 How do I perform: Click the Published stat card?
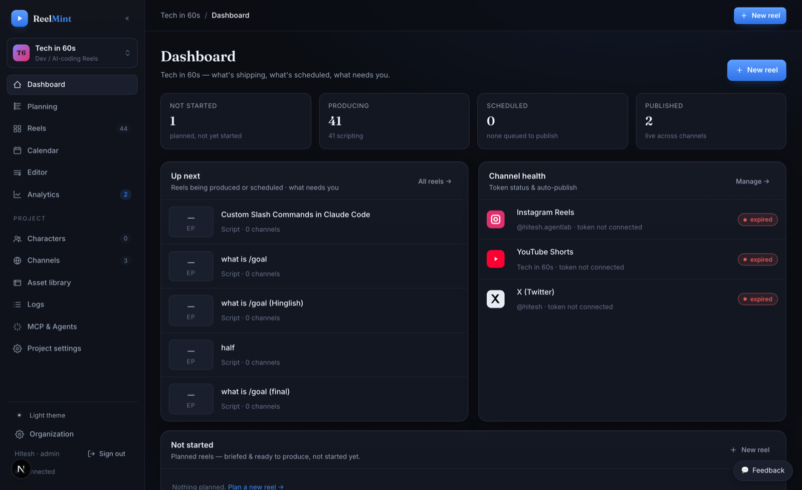coord(711,121)
